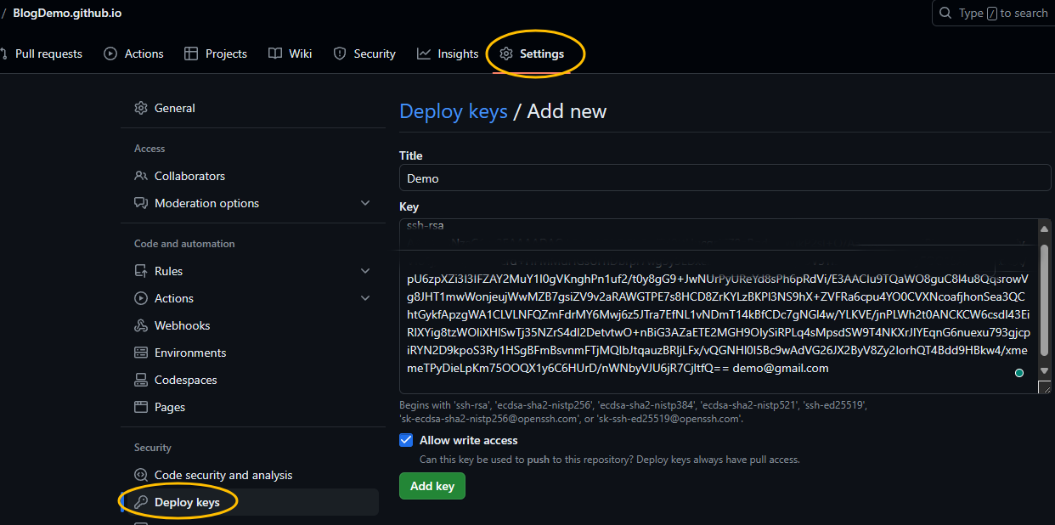Open the Wiki tab

coord(291,54)
